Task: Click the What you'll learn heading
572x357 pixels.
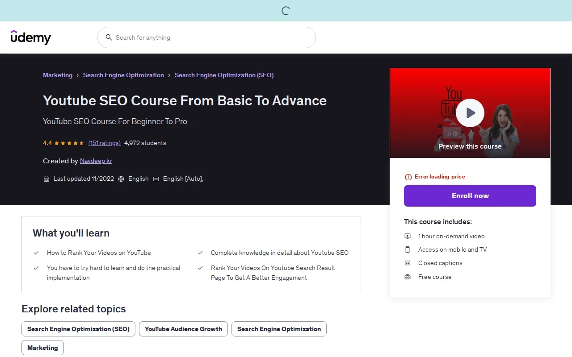Action: click(x=71, y=233)
